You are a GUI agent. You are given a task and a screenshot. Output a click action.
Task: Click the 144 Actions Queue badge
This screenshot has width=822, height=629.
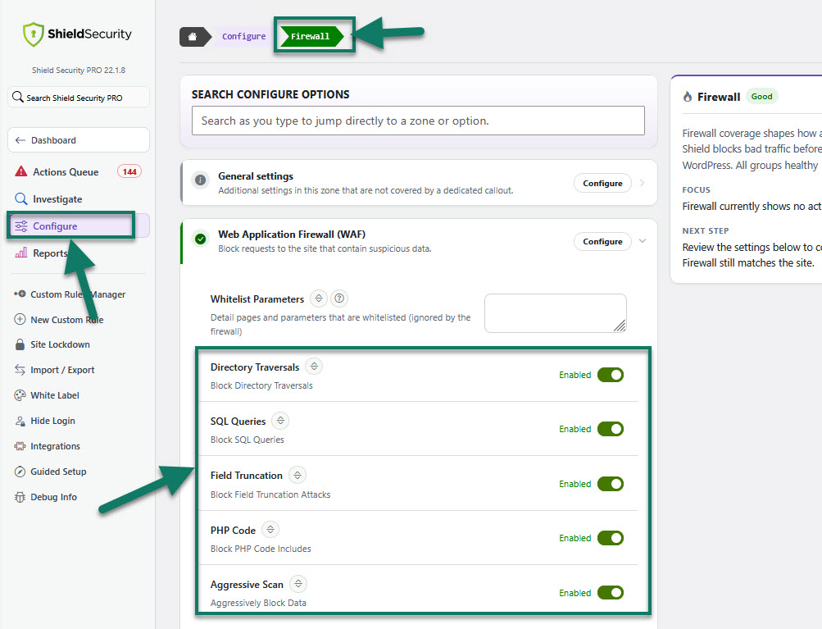129,171
